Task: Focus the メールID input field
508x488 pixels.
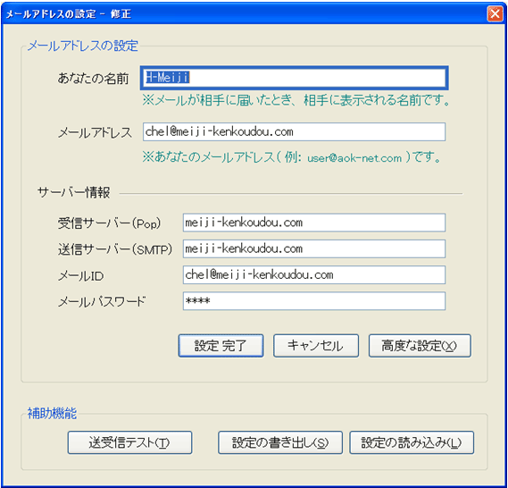Action: (314, 275)
